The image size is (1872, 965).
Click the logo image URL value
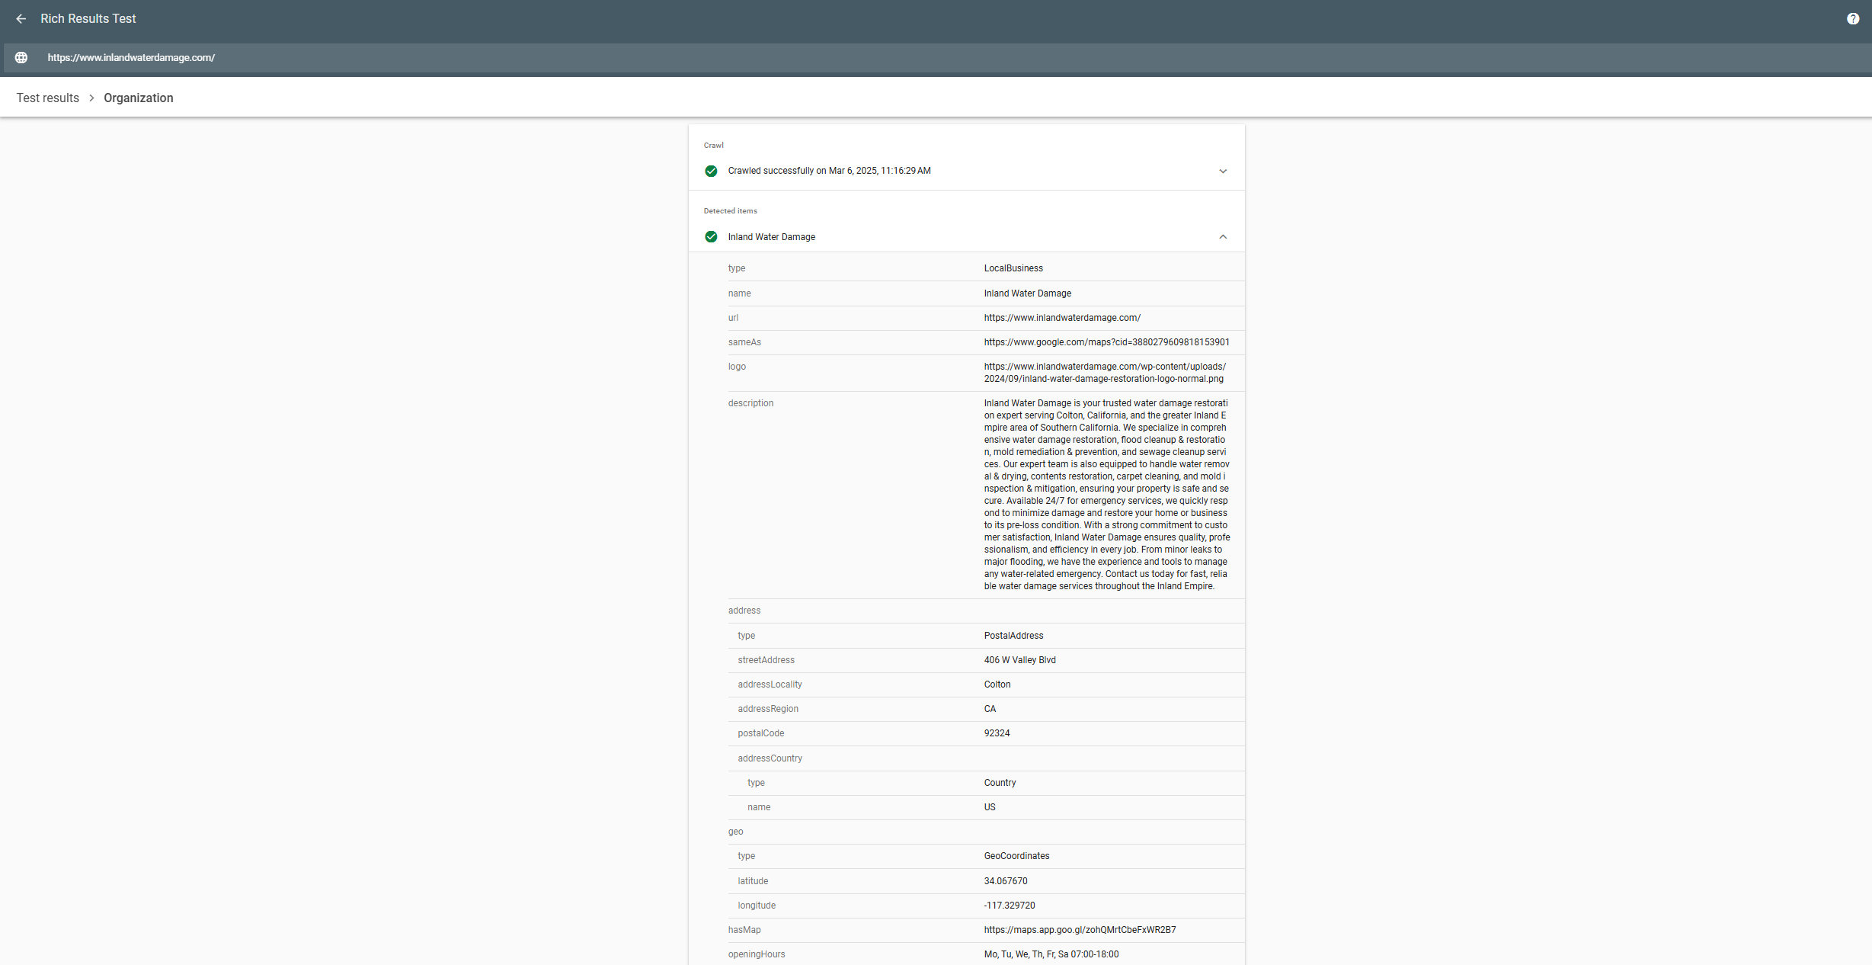1105,373
